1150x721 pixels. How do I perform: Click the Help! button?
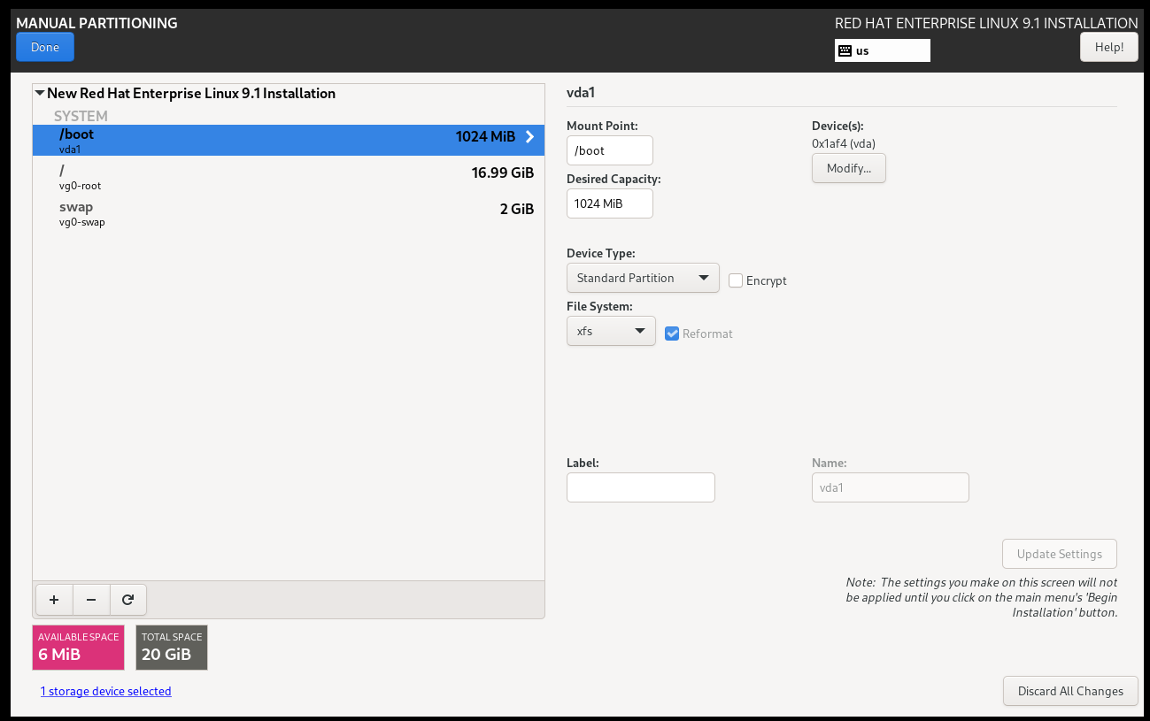[x=1109, y=47]
